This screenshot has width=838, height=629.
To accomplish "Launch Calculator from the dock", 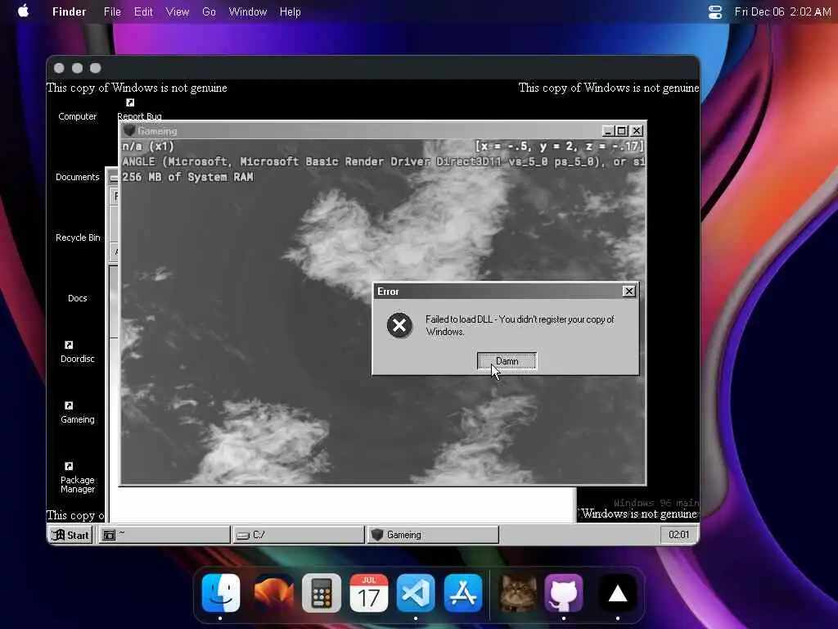I will 321,593.
